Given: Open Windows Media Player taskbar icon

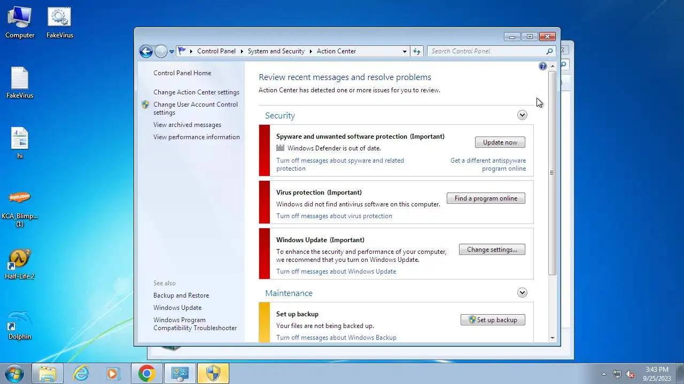Looking at the screenshot, I should click(113, 374).
